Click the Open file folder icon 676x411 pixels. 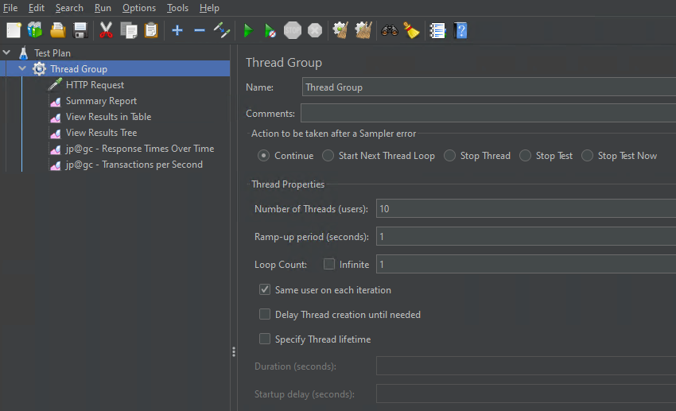[x=58, y=30]
